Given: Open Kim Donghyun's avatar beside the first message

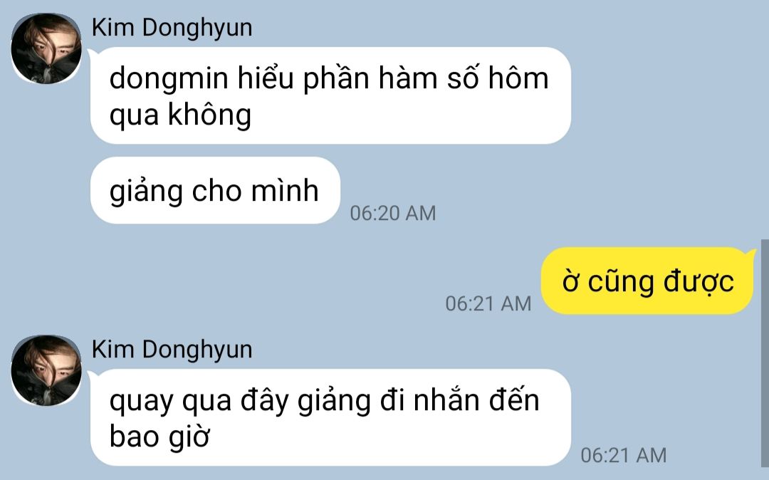Looking at the screenshot, I should coord(46,48).
